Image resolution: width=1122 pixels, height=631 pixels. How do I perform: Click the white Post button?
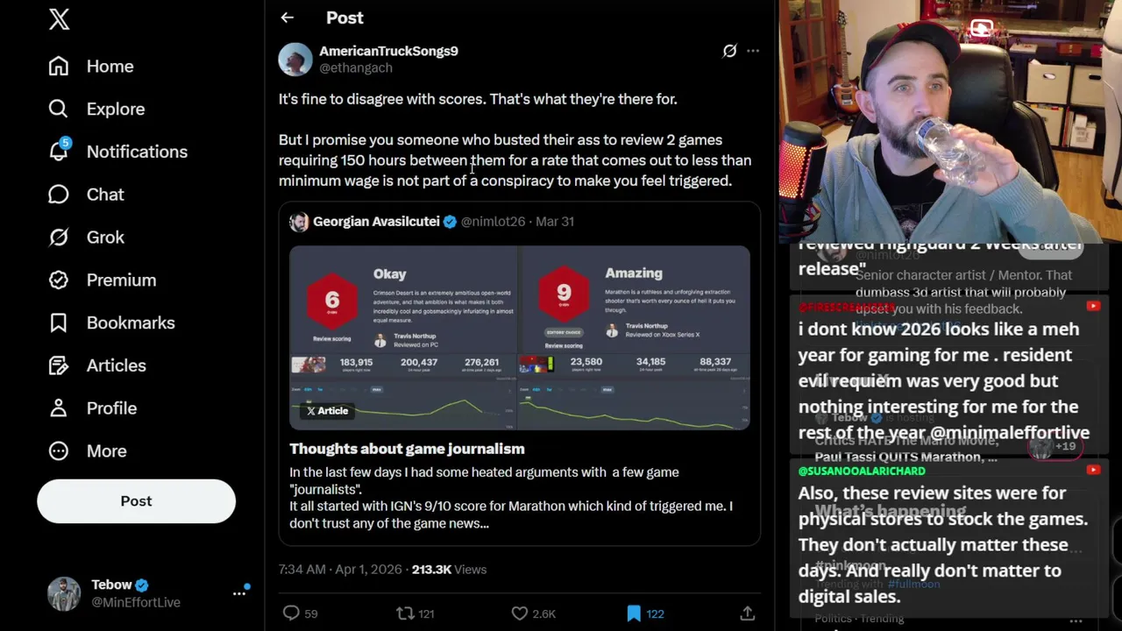[136, 501]
